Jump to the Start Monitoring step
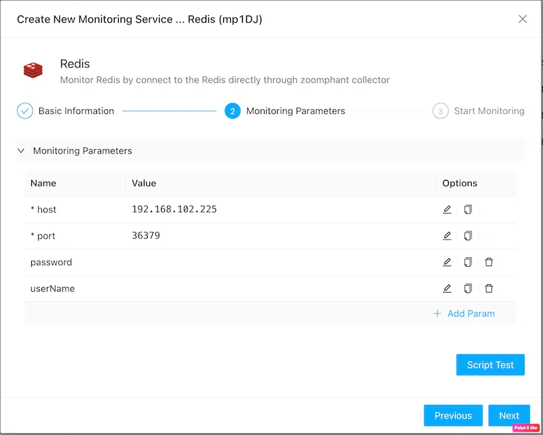543x435 pixels. click(x=479, y=111)
